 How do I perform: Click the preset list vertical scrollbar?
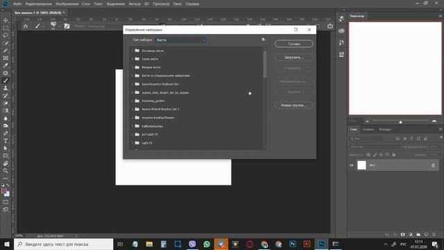coord(265,65)
